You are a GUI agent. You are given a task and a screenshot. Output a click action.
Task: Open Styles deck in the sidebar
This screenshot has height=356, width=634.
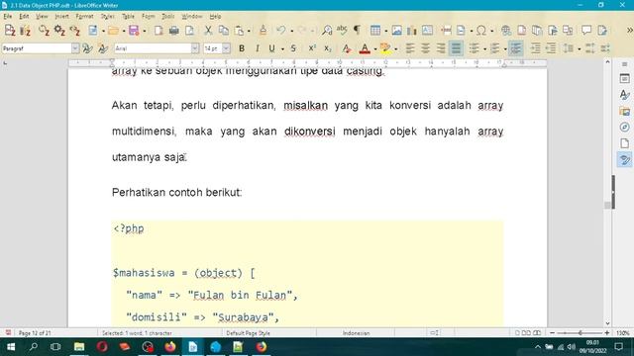tap(625, 95)
